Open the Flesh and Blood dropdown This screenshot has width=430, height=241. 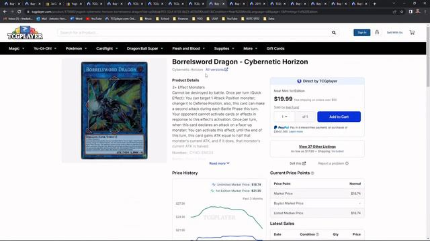pos(188,48)
